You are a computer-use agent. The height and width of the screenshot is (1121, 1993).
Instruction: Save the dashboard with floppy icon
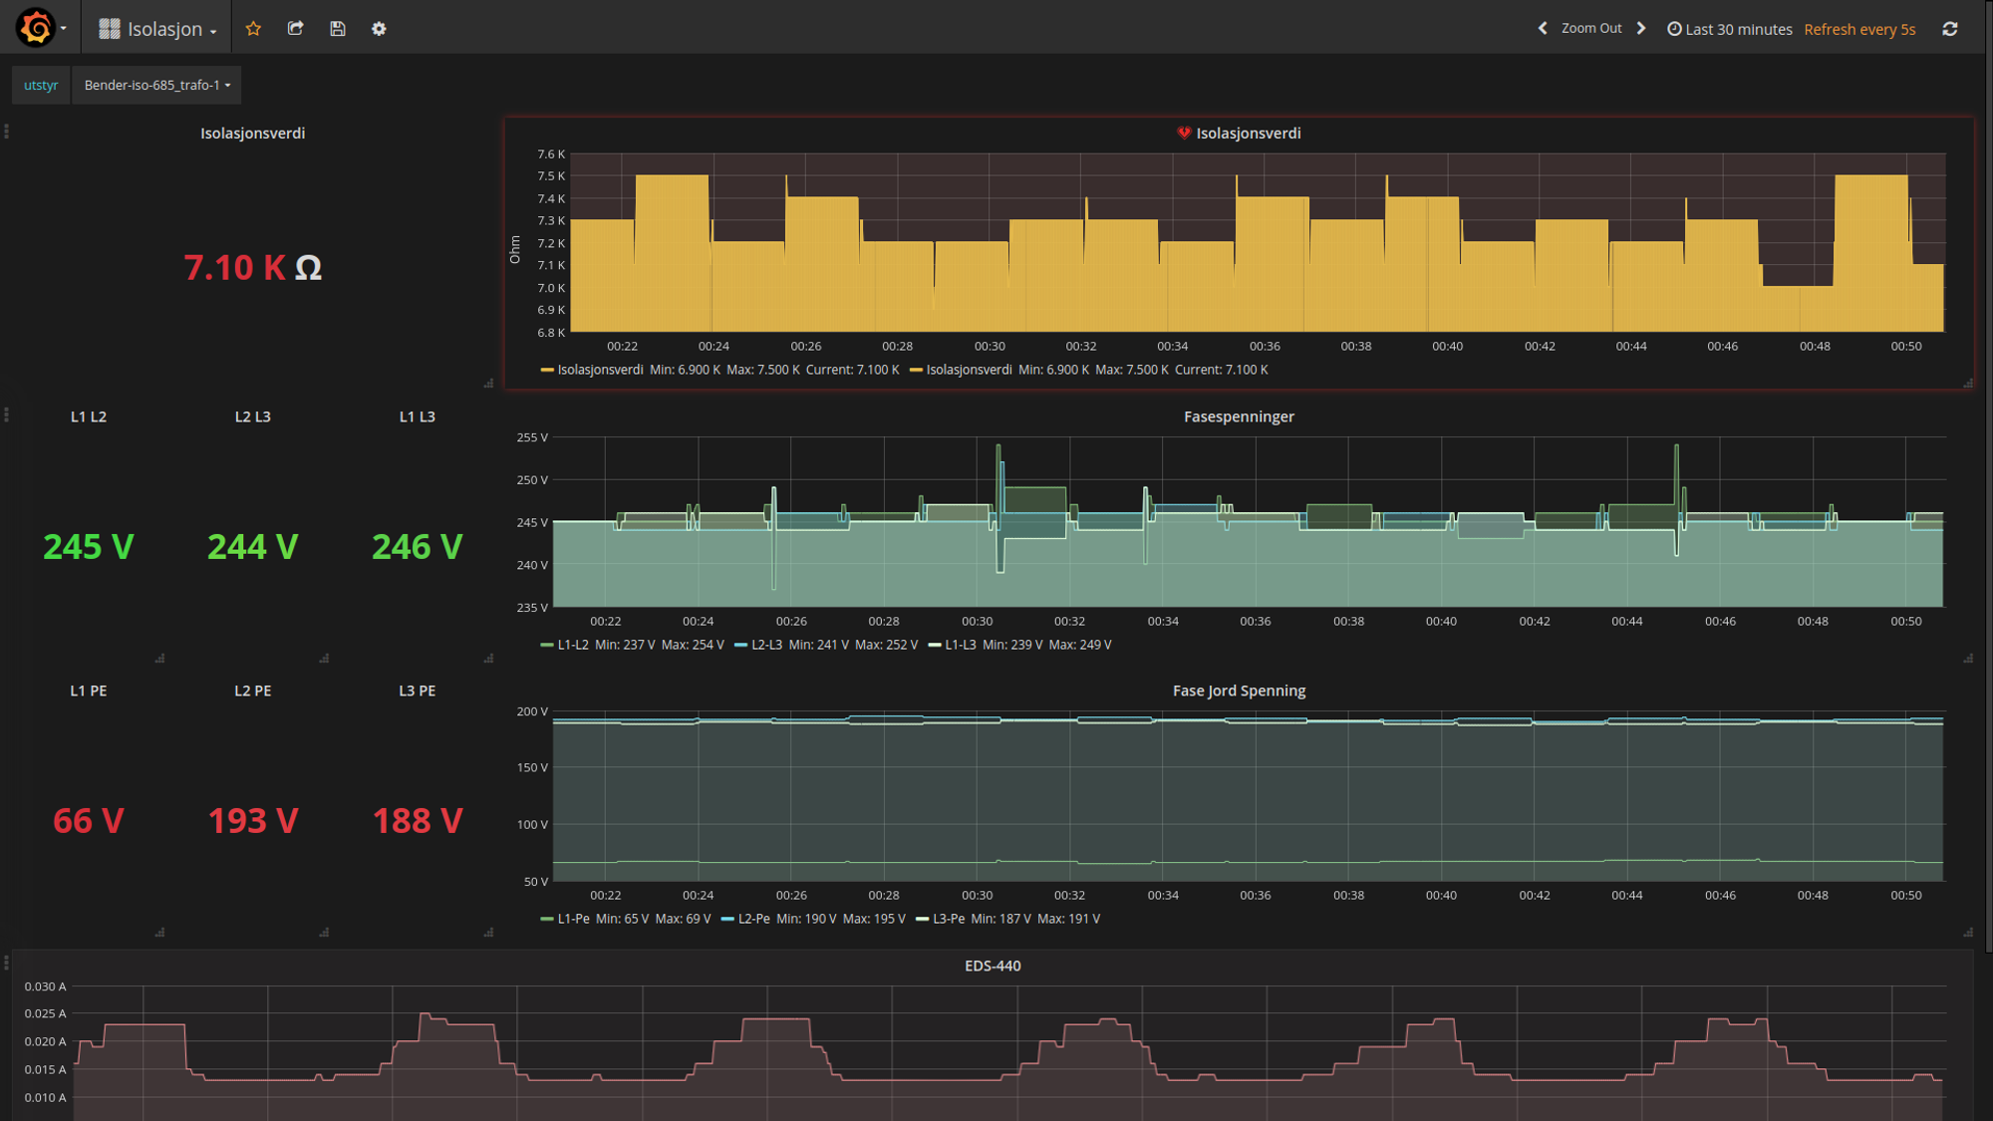(x=337, y=29)
